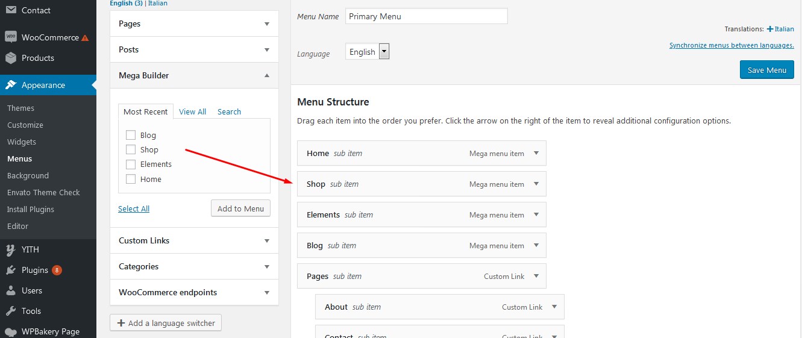The image size is (802, 338).
Task: Open the WooCommerce sidebar icon
Action: tap(11, 37)
